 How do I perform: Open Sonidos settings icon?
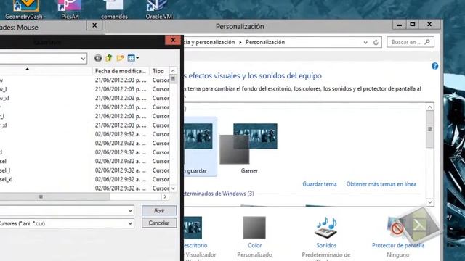point(326,228)
